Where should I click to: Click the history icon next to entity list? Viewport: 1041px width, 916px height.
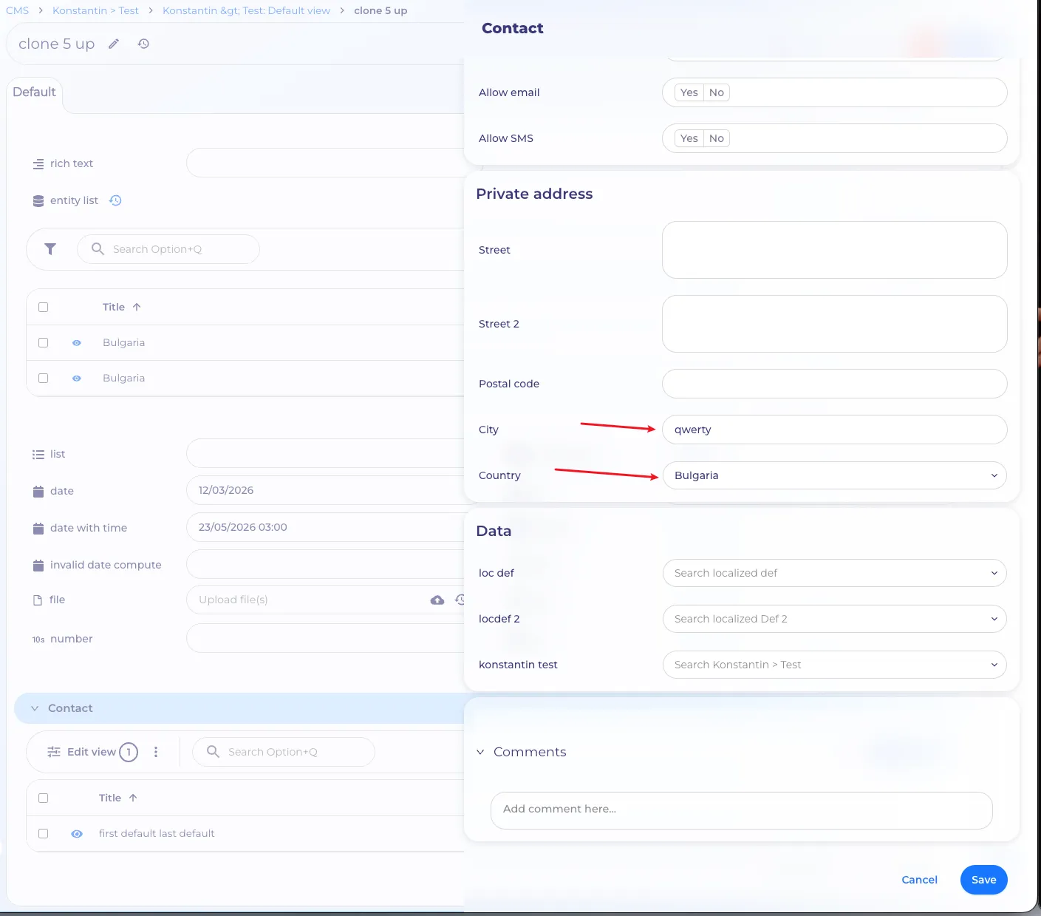coord(115,200)
